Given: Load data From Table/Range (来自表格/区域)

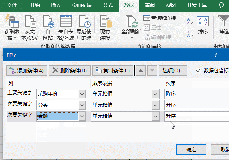Looking at the screenshot, I should point(66,27).
